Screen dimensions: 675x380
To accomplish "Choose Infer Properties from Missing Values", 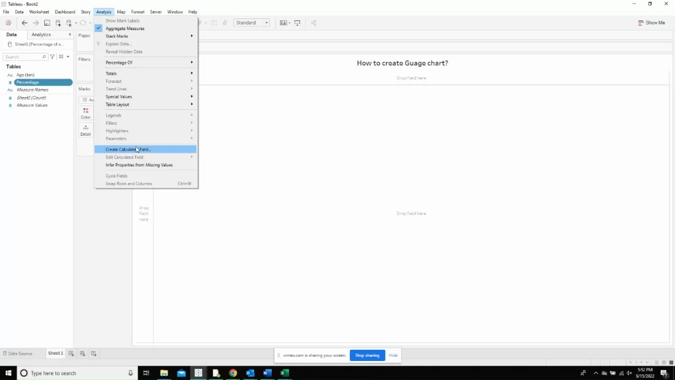I will (145, 165).
